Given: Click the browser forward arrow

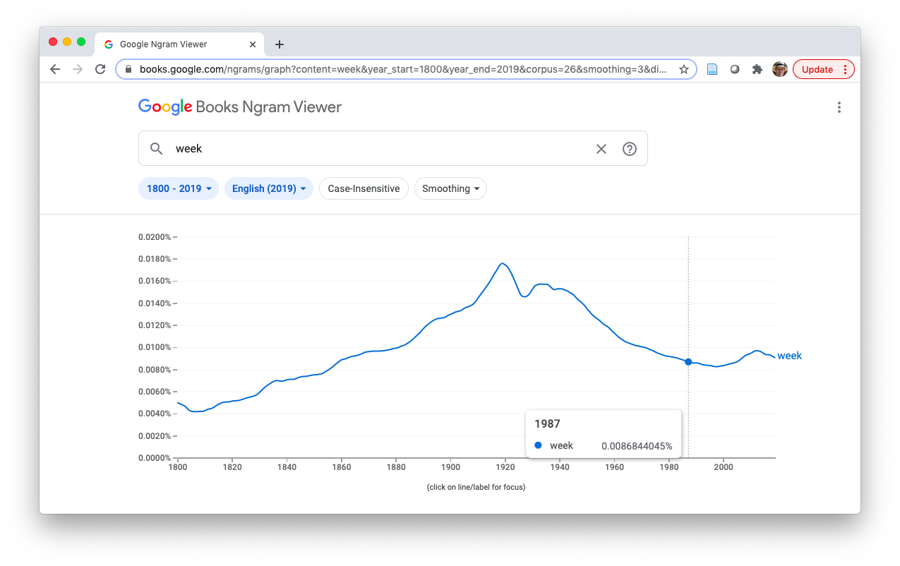Looking at the screenshot, I should coord(78,69).
